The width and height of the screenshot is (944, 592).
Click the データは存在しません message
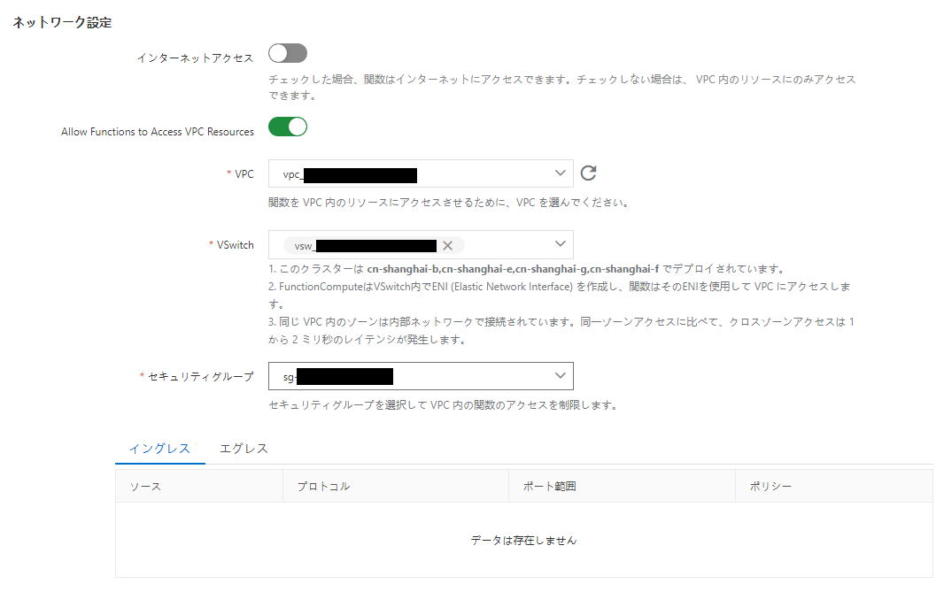tap(523, 541)
